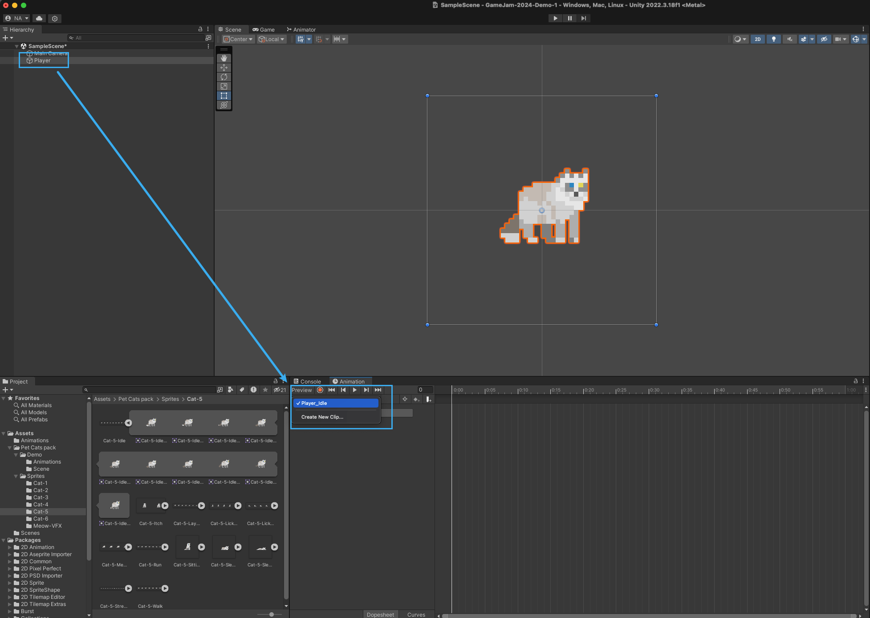Select the Move tool in Scene toolbar
870x618 pixels.
[x=224, y=68]
